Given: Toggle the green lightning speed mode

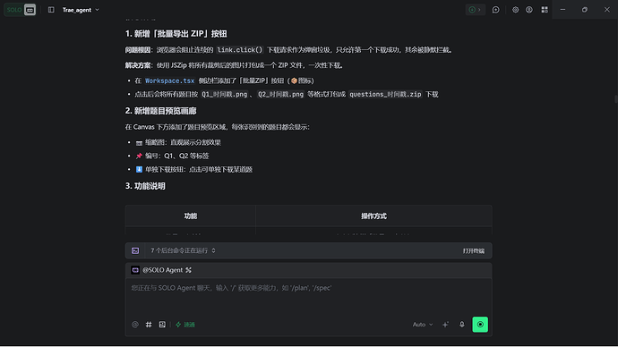Looking at the screenshot, I should click(x=185, y=325).
